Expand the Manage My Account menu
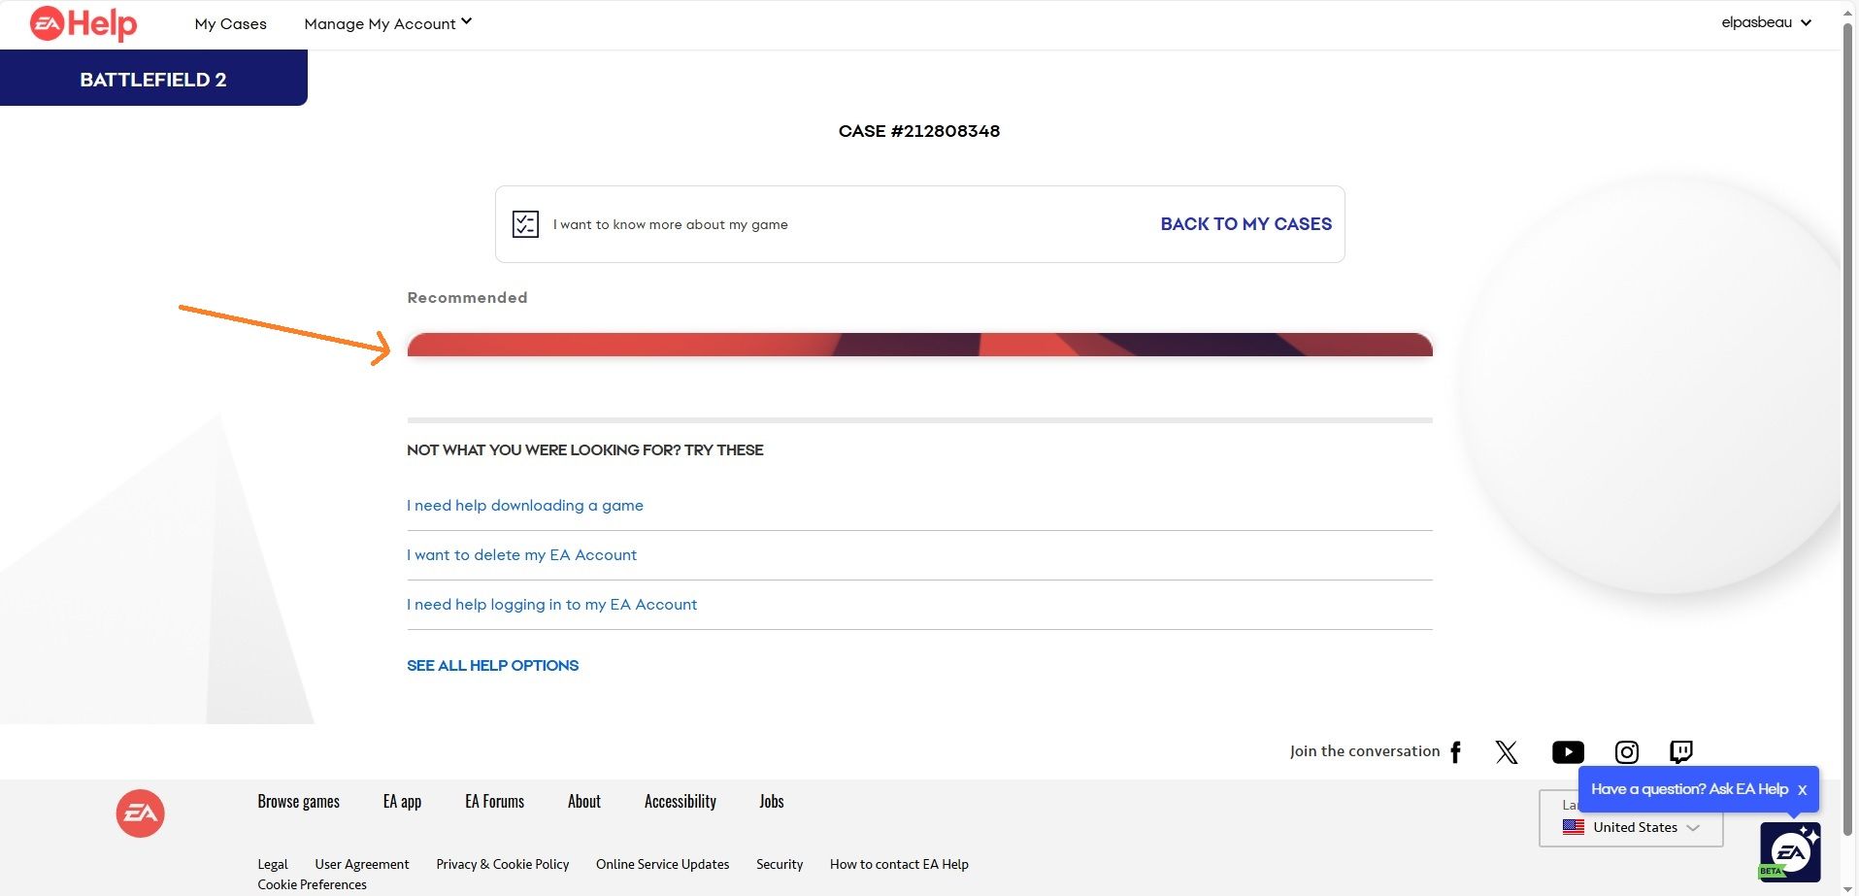Screen dimensions: 1859x896 point(387,23)
